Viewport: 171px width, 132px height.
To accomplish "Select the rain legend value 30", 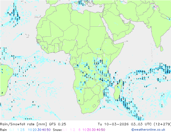I will coord(39,130).
